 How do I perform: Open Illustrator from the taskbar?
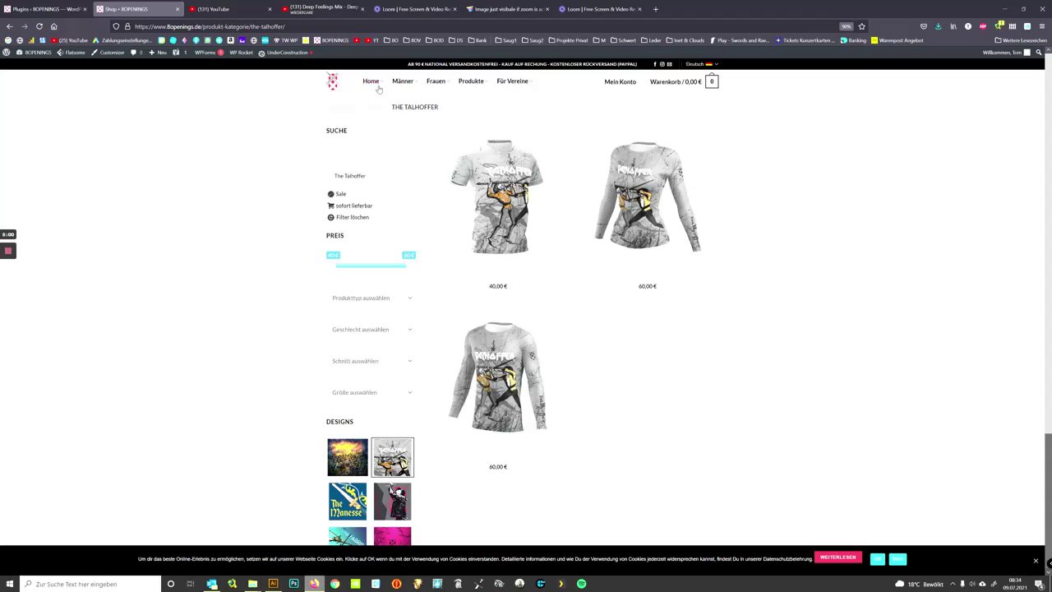[273, 584]
